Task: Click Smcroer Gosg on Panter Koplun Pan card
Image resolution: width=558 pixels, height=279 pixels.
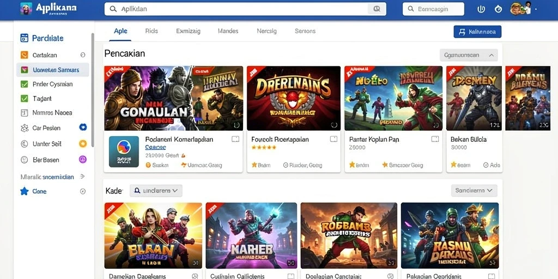Action: [x=403, y=165]
